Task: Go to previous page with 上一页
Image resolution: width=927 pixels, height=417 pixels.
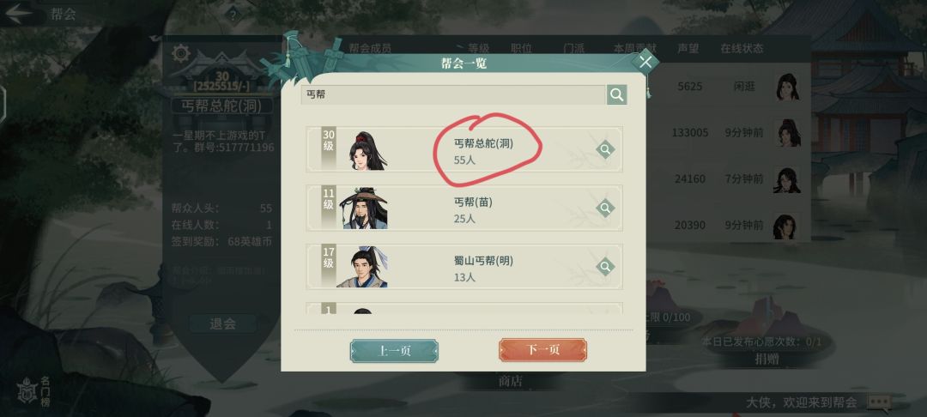Action: (394, 350)
